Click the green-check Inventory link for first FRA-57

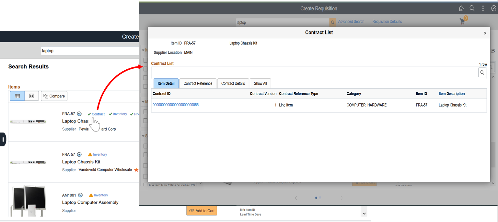[x=120, y=114]
